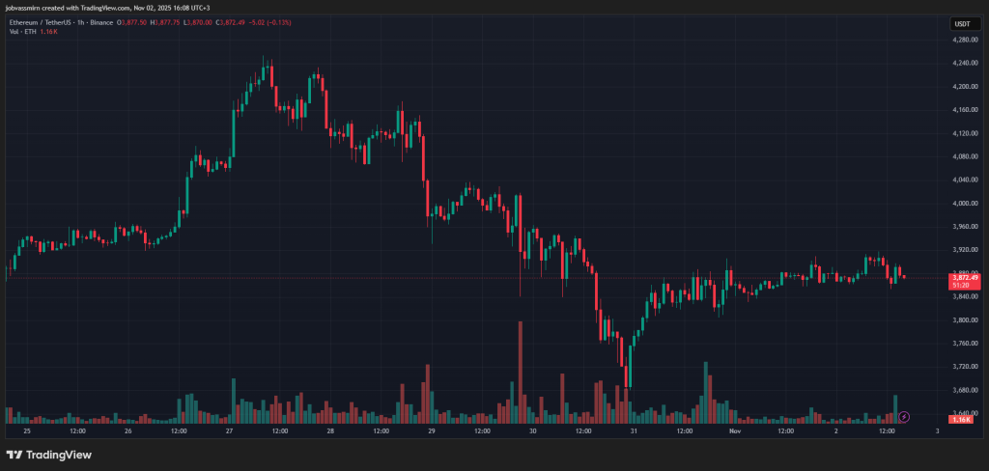Click the 51:20 candle countdown timer
Screen dimensions: 989x471
961,285
